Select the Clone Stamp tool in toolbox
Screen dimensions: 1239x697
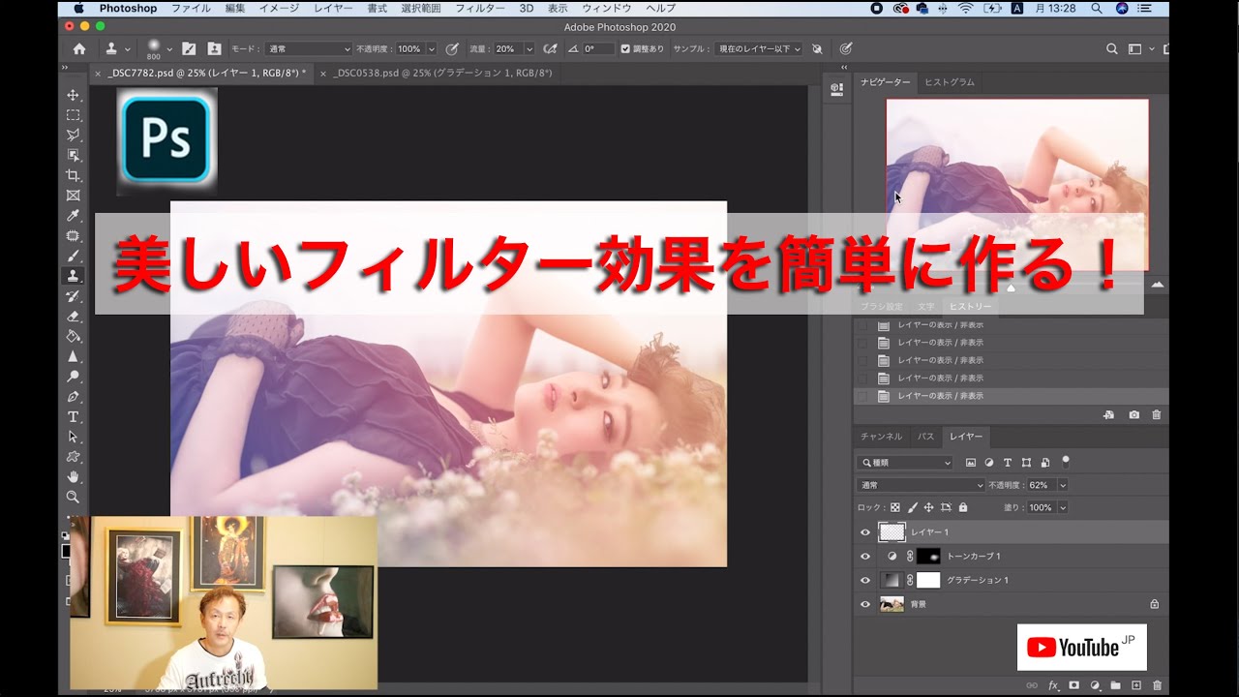[73, 276]
